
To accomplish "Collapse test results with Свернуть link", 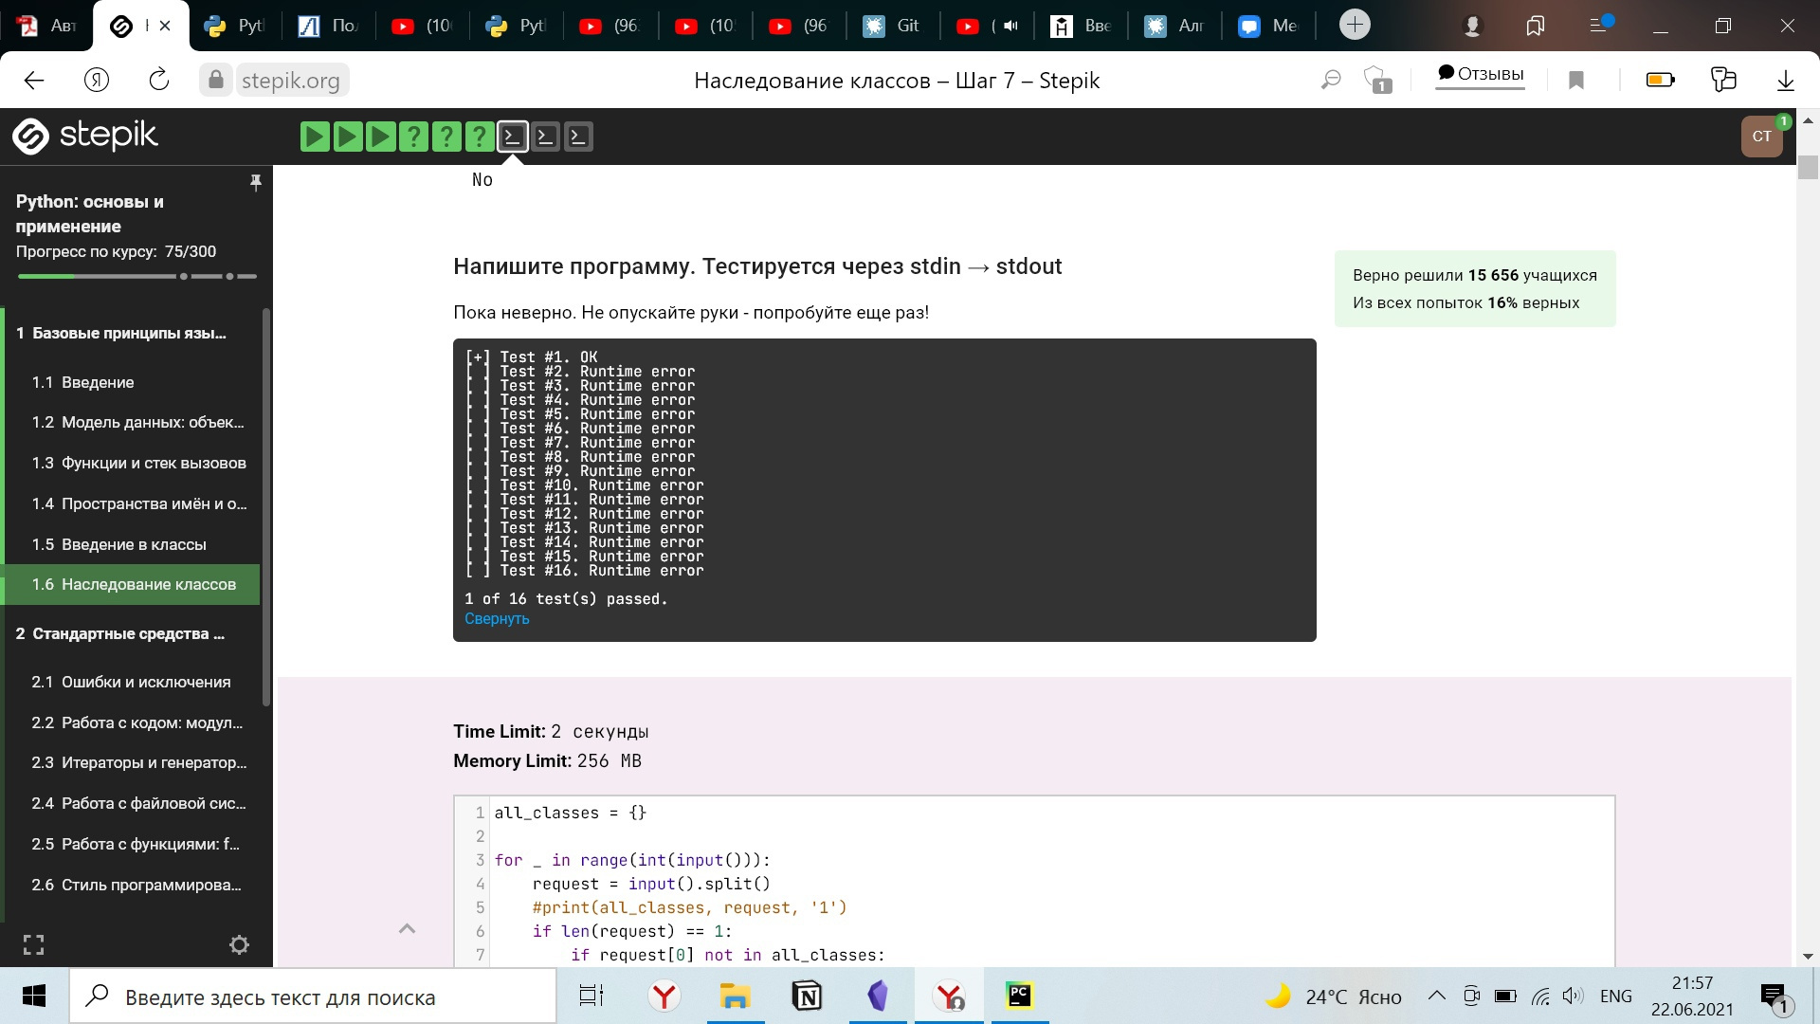I will coord(497,618).
